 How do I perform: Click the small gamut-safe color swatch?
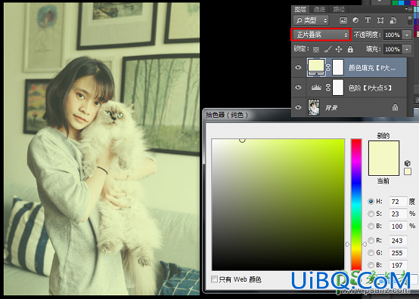(408, 171)
